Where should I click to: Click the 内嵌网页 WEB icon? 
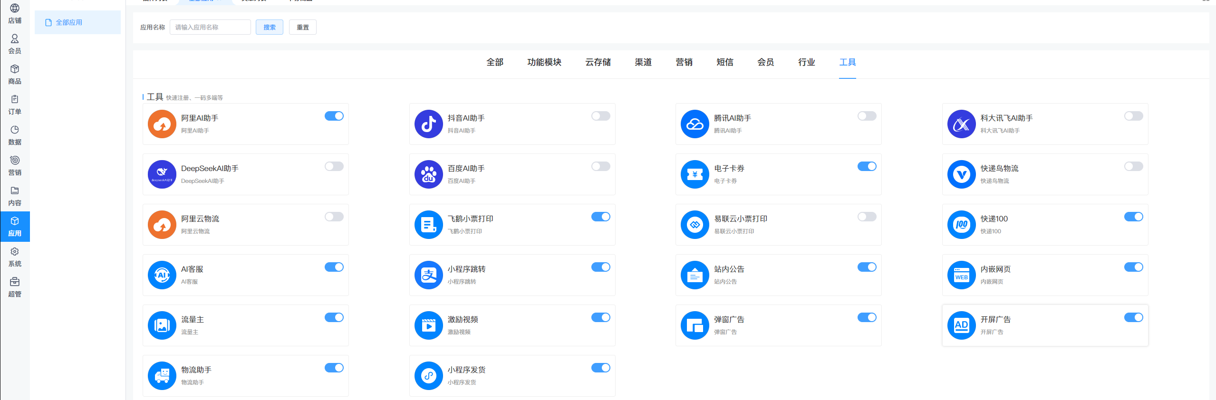pos(962,275)
